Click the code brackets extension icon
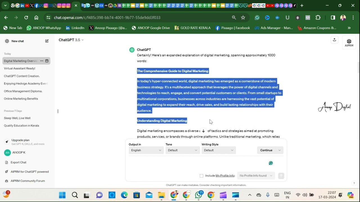The height and width of the screenshot is (202, 360). 308,17
